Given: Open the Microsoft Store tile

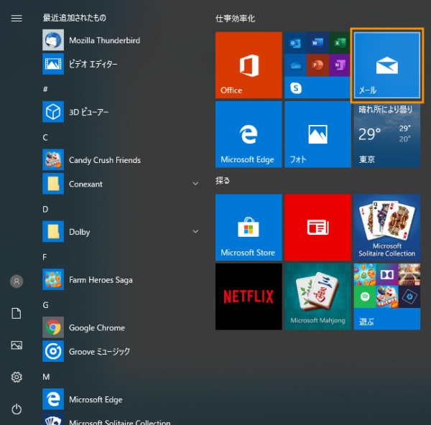Looking at the screenshot, I should 249,228.
